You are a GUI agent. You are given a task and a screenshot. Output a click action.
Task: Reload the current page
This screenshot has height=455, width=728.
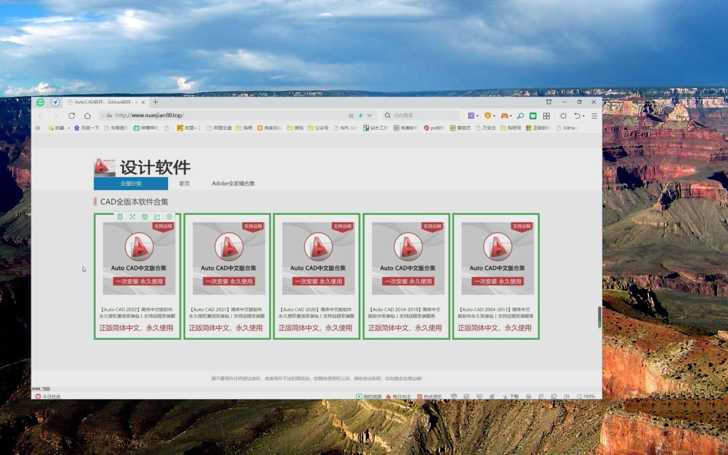point(72,115)
